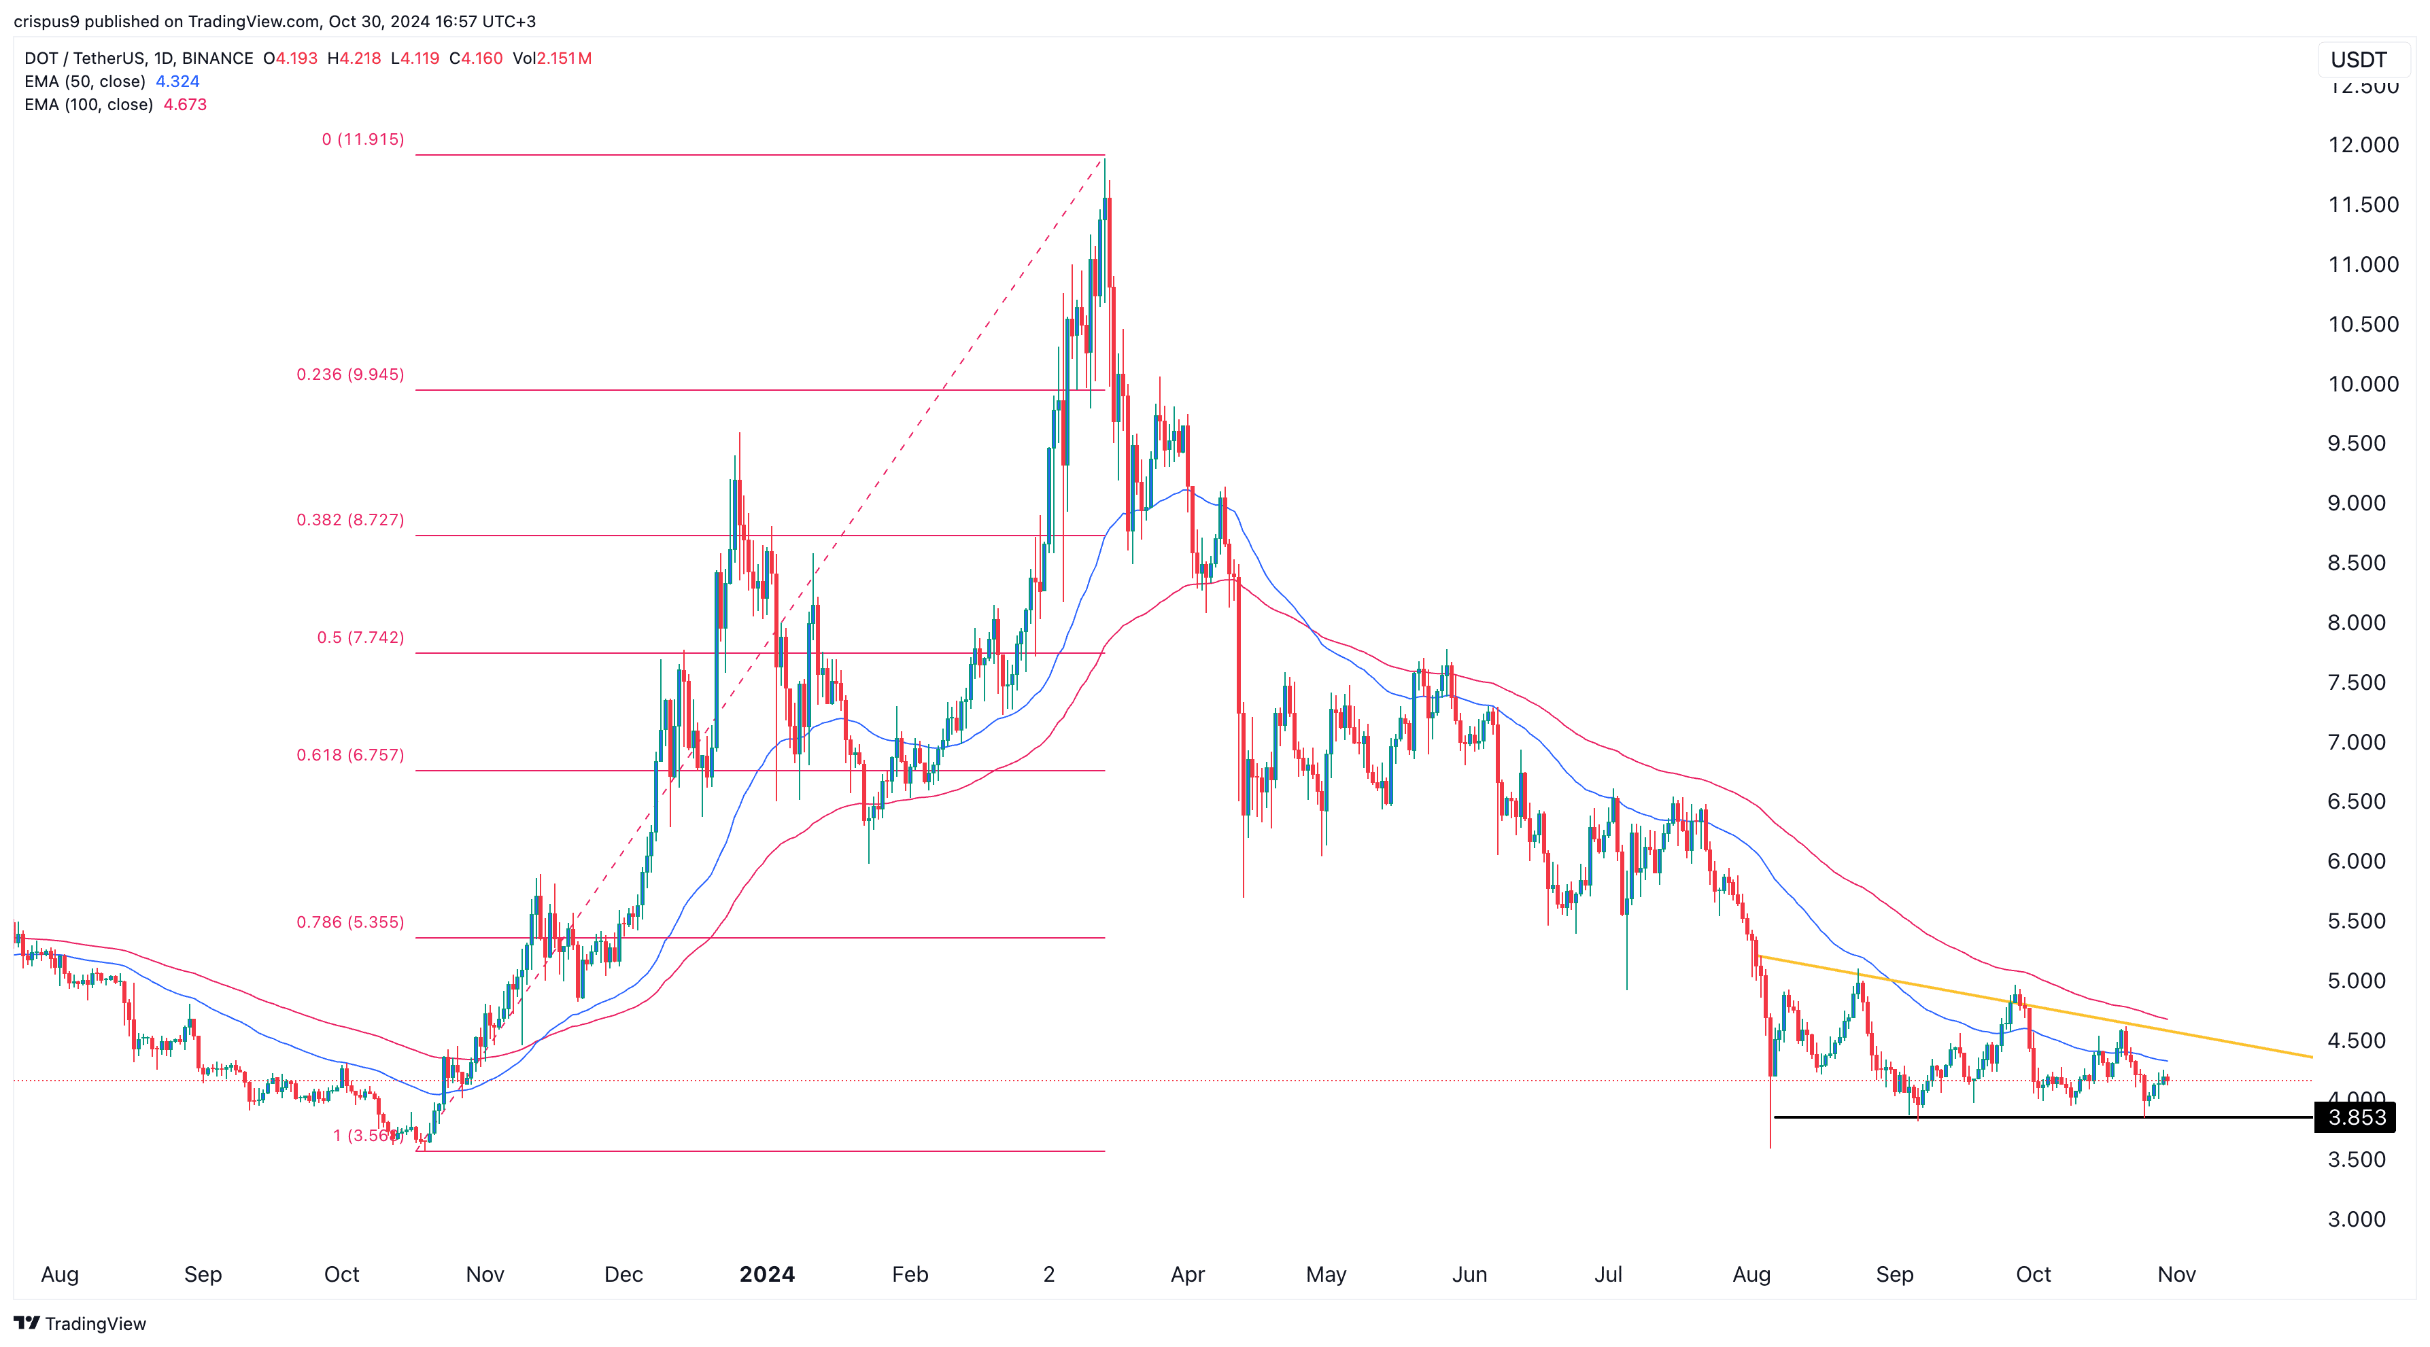Click the 5.000 price axis label
The image size is (2430, 1347).
(x=2357, y=980)
